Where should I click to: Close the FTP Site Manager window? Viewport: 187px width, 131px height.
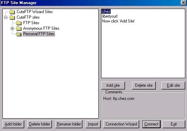coord(183,3)
